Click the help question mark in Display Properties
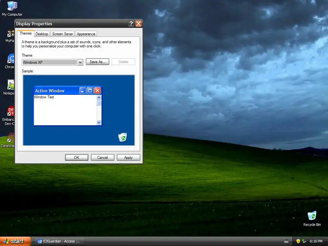This screenshot has height=246, width=328. tap(131, 24)
